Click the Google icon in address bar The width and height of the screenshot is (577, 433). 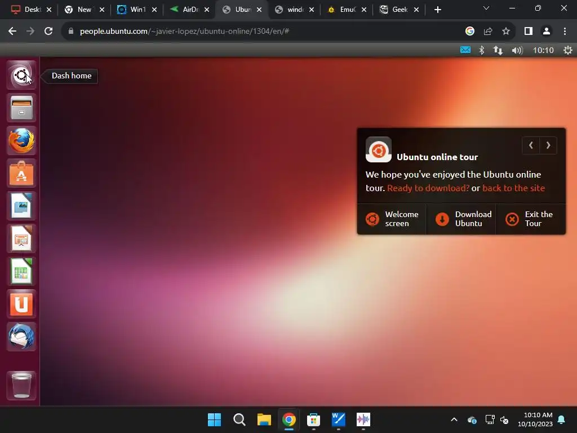click(469, 32)
